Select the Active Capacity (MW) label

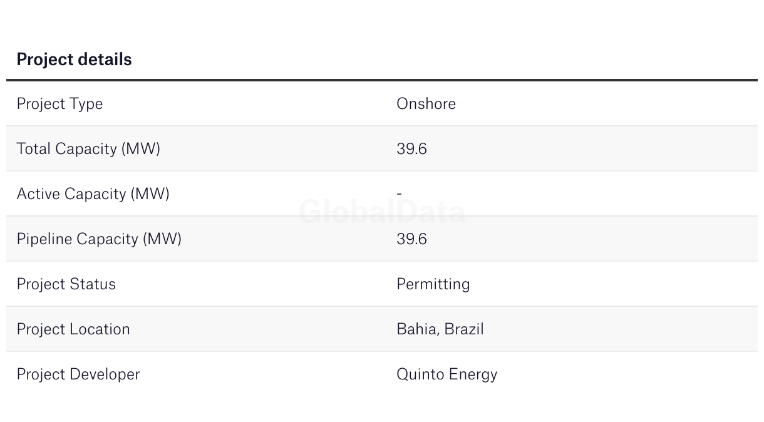pyautogui.click(x=93, y=194)
